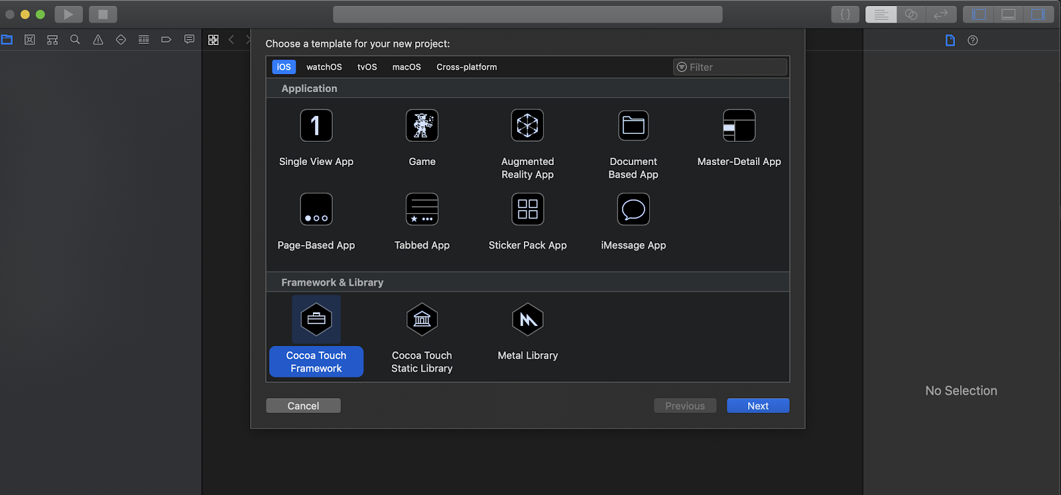
Task: Choose the Cocoa Touch Static Library icon
Action: pos(422,319)
